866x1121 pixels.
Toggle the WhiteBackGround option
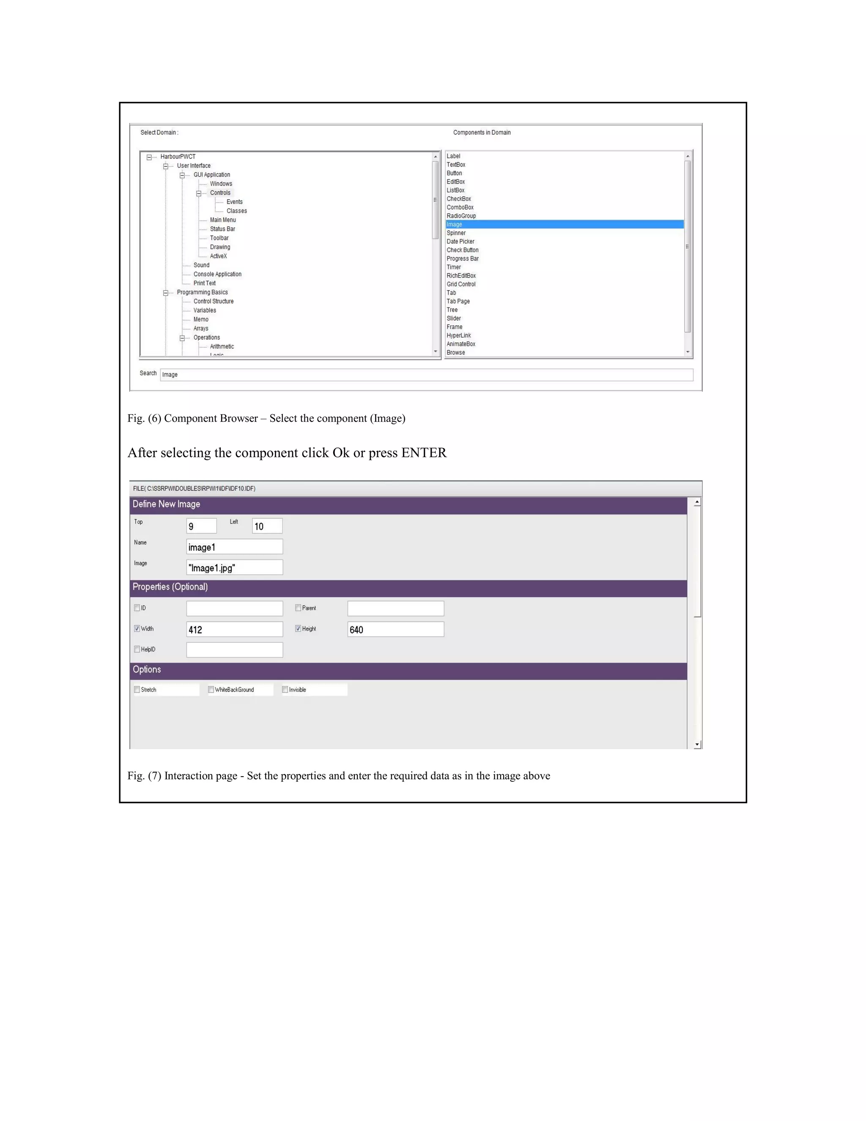[211, 690]
